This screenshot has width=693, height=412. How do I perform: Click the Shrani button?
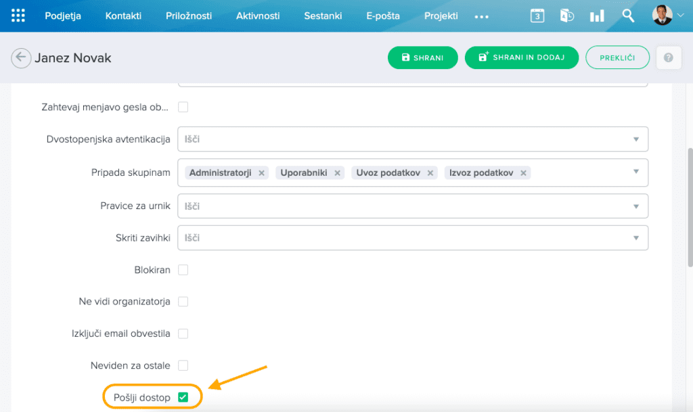coord(422,58)
